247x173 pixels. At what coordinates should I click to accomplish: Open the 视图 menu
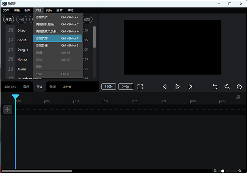pyautogui.click(x=28, y=10)
